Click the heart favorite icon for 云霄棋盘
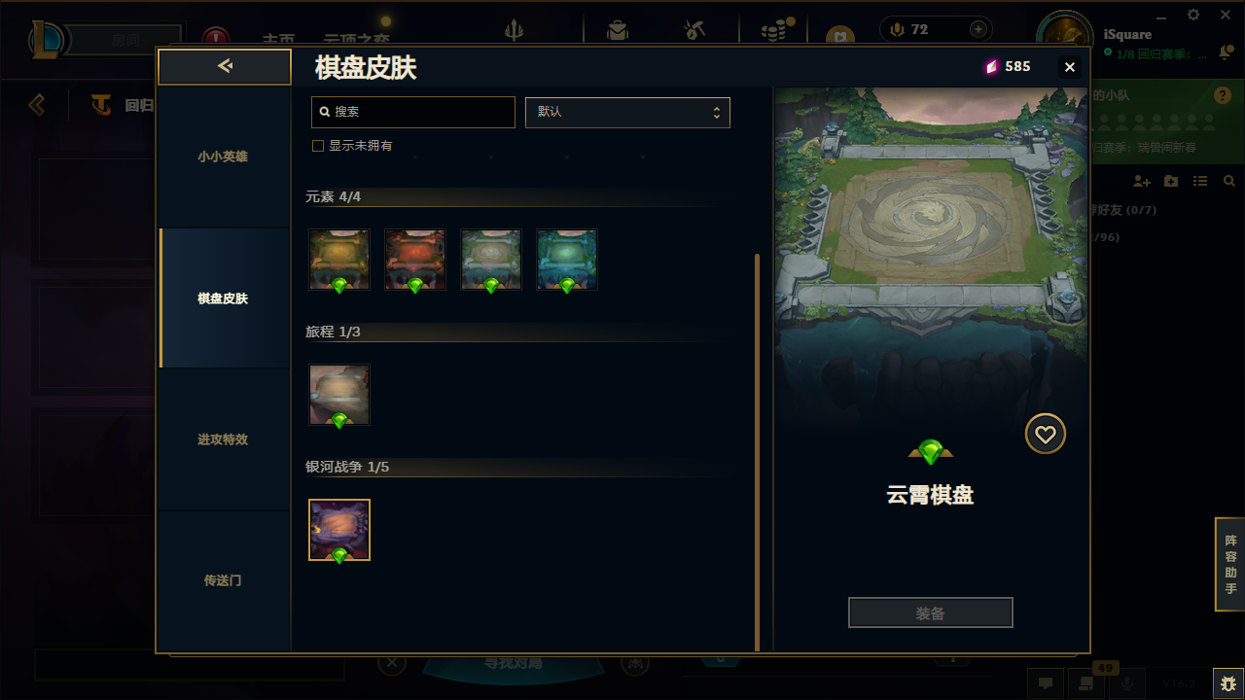1245x700 pixels. 1046,435
